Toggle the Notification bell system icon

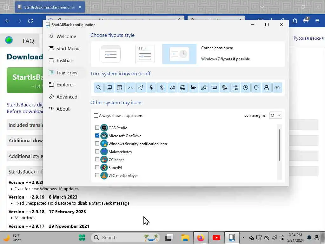tap(256, 88)
